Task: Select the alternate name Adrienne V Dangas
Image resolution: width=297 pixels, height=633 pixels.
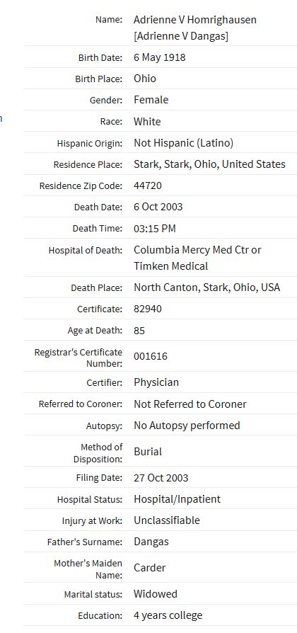Action: tap(181, 36)
